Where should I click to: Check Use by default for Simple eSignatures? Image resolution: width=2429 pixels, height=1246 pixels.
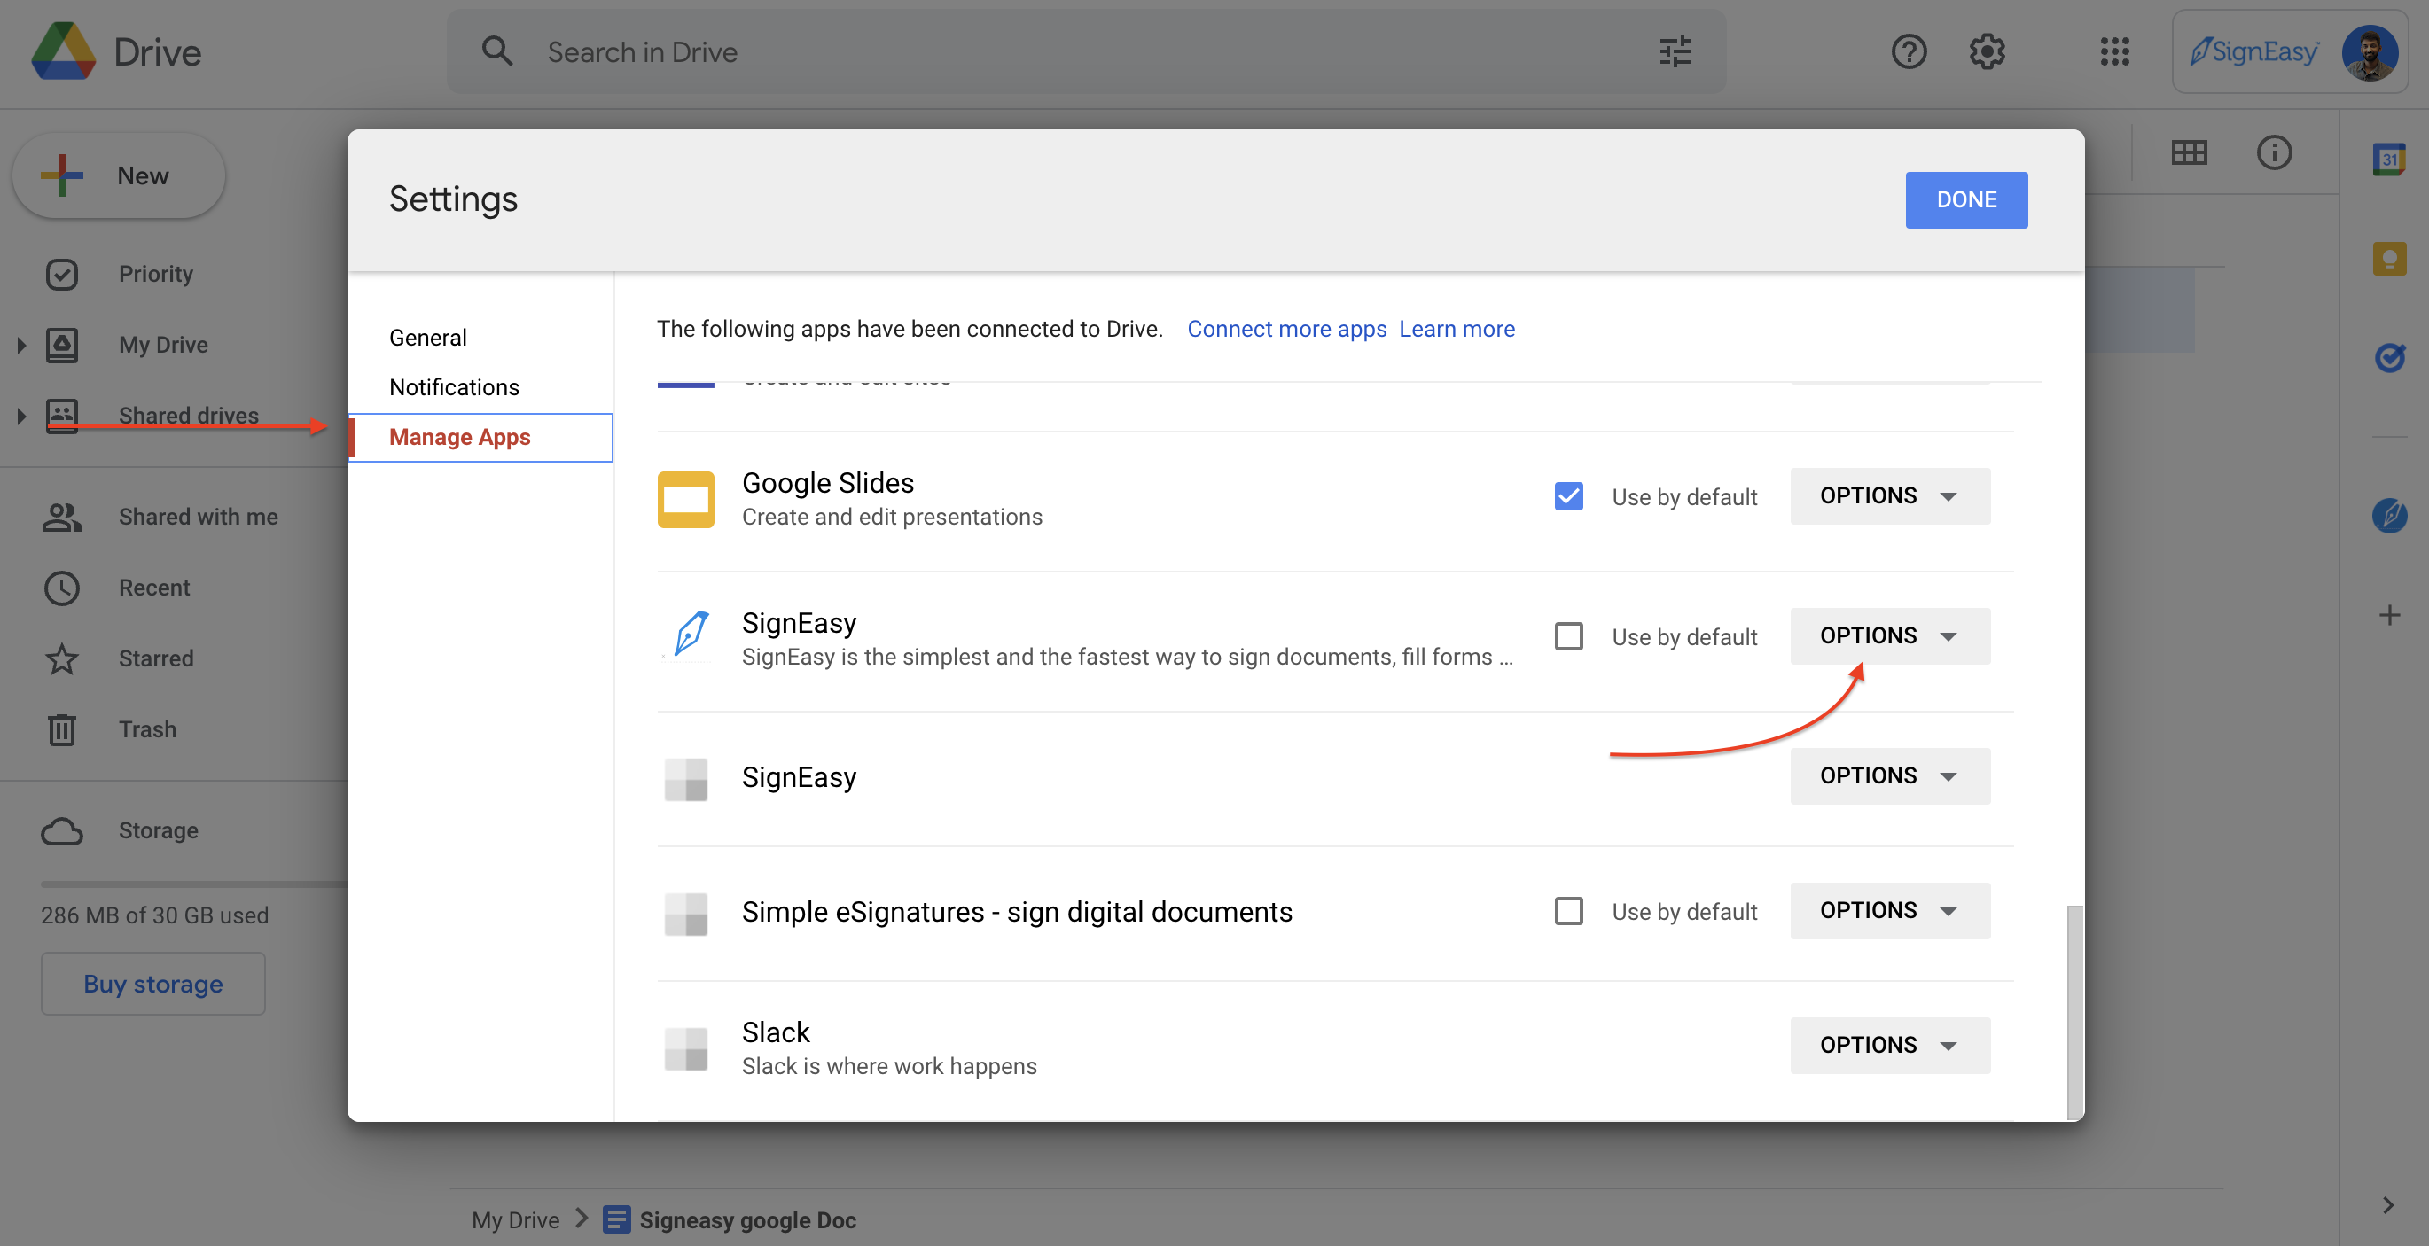click(1568, 911)
